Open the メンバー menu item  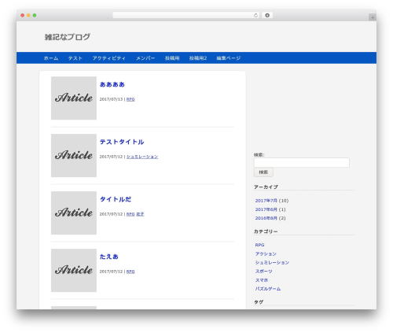[x=145, y=58]
